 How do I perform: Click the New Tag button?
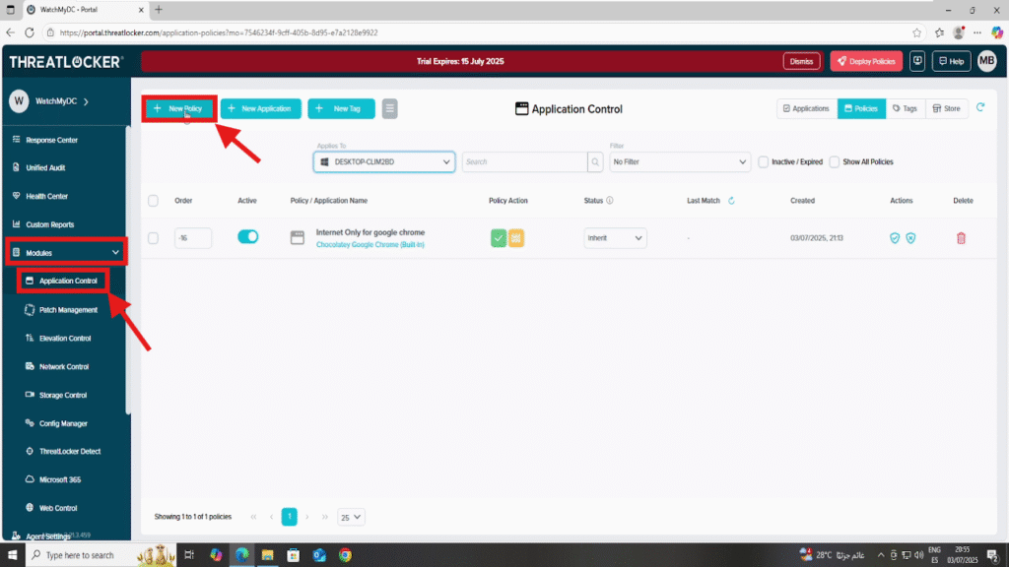[x=341, y=108]
